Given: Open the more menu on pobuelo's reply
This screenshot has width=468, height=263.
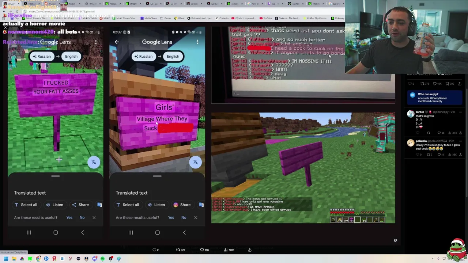Looking at the screenshot, I should (460, 141).
